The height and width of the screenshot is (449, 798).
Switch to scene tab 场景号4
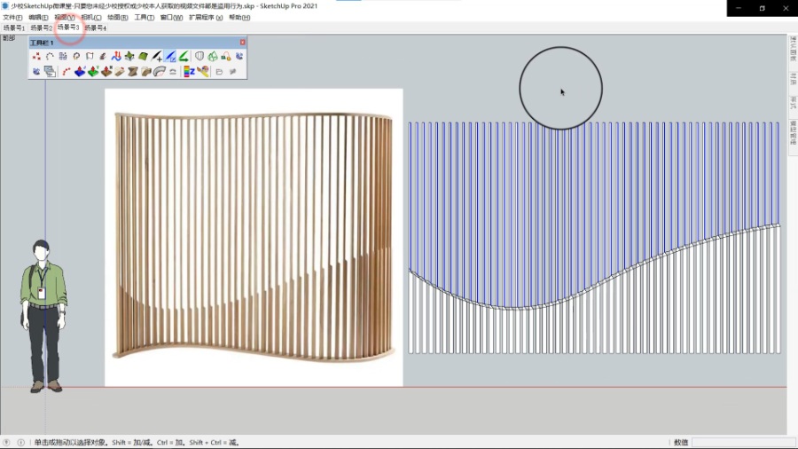point(96,28)
